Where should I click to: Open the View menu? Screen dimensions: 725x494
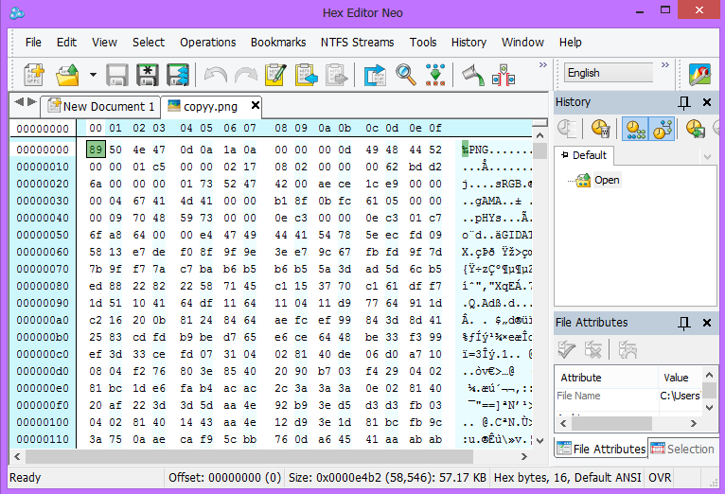coord(104,42)
